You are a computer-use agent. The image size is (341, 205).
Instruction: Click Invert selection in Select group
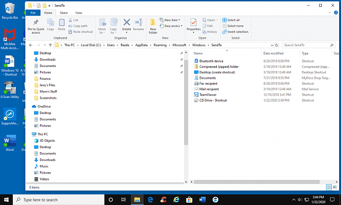pos(236,32)
